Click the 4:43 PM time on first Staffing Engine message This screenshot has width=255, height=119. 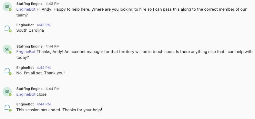(52, 4)
